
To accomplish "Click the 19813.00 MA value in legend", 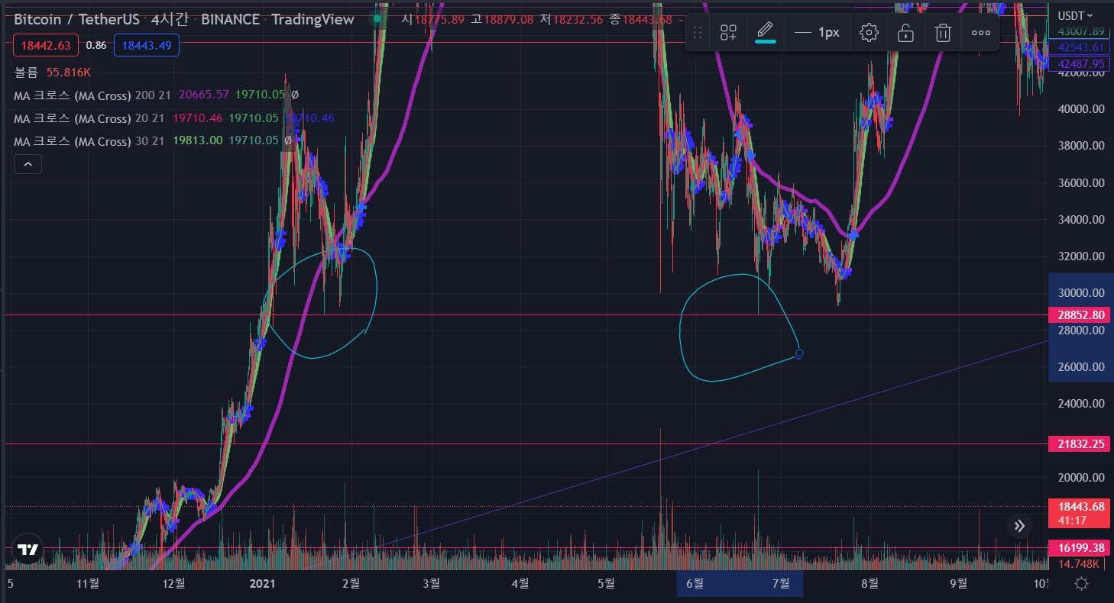I will [198, 141].
